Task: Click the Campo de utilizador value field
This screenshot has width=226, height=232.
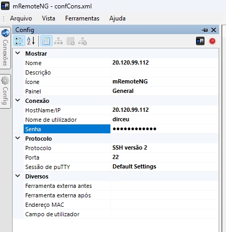Action: (165, 214)
